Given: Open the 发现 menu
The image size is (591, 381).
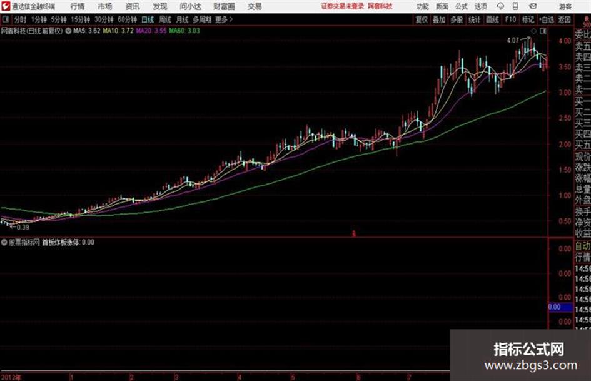Looking at the screenshot, I should [x=160, y=6].
